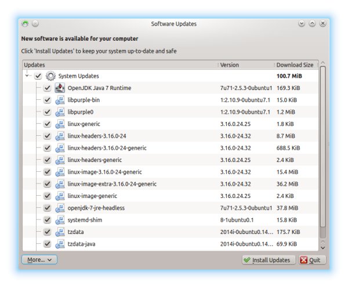Image resolution: width=348 pixels, height=288 pixels.
Task: Sort by the Download Size column header
Action: pyautogui.click(x=296, y=65)
